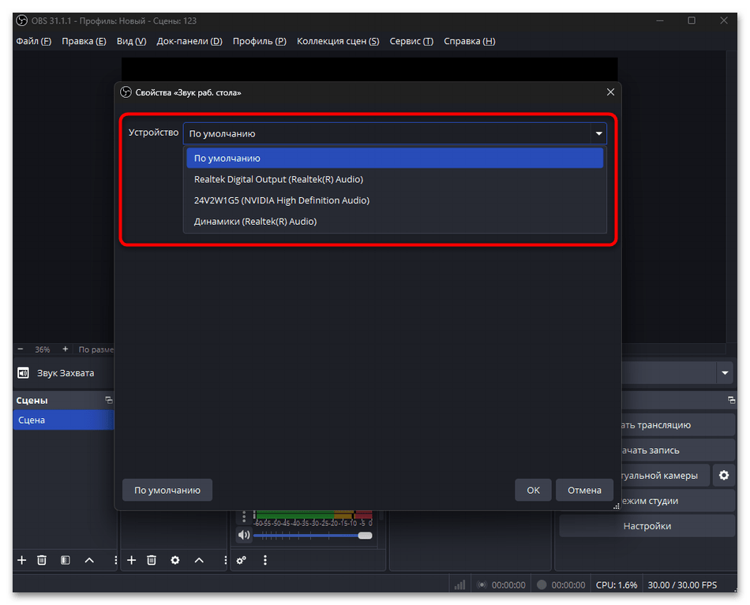Click По умолчанию reset button in dialog
This screenshot has width=750, height=605.
click(167, 490)
